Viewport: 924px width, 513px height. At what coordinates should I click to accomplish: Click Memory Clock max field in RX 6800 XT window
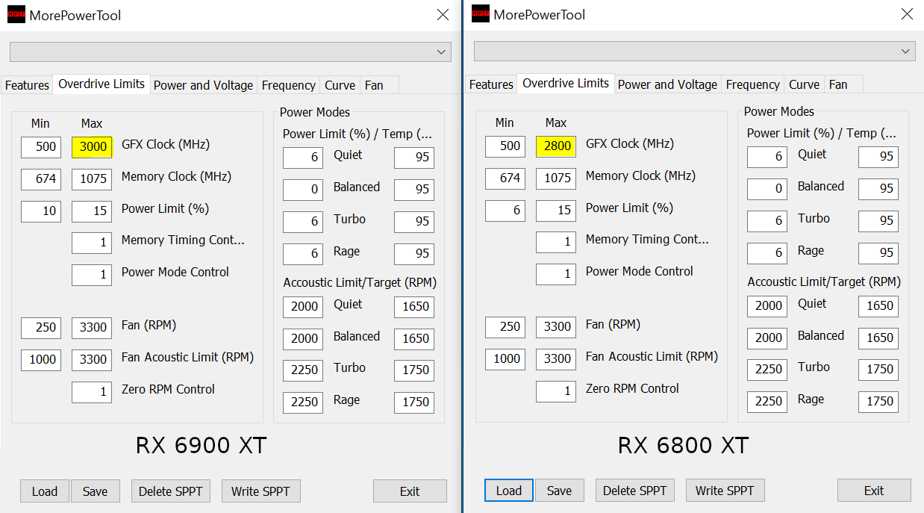pos(556,178)
